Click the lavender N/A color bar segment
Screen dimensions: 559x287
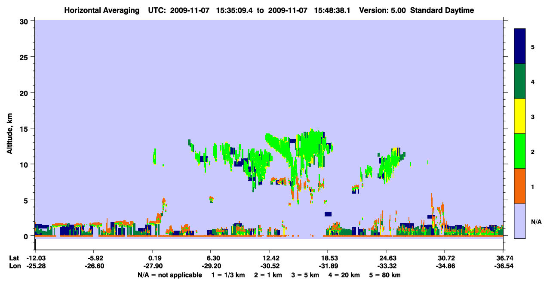click(x=520, y=221)
